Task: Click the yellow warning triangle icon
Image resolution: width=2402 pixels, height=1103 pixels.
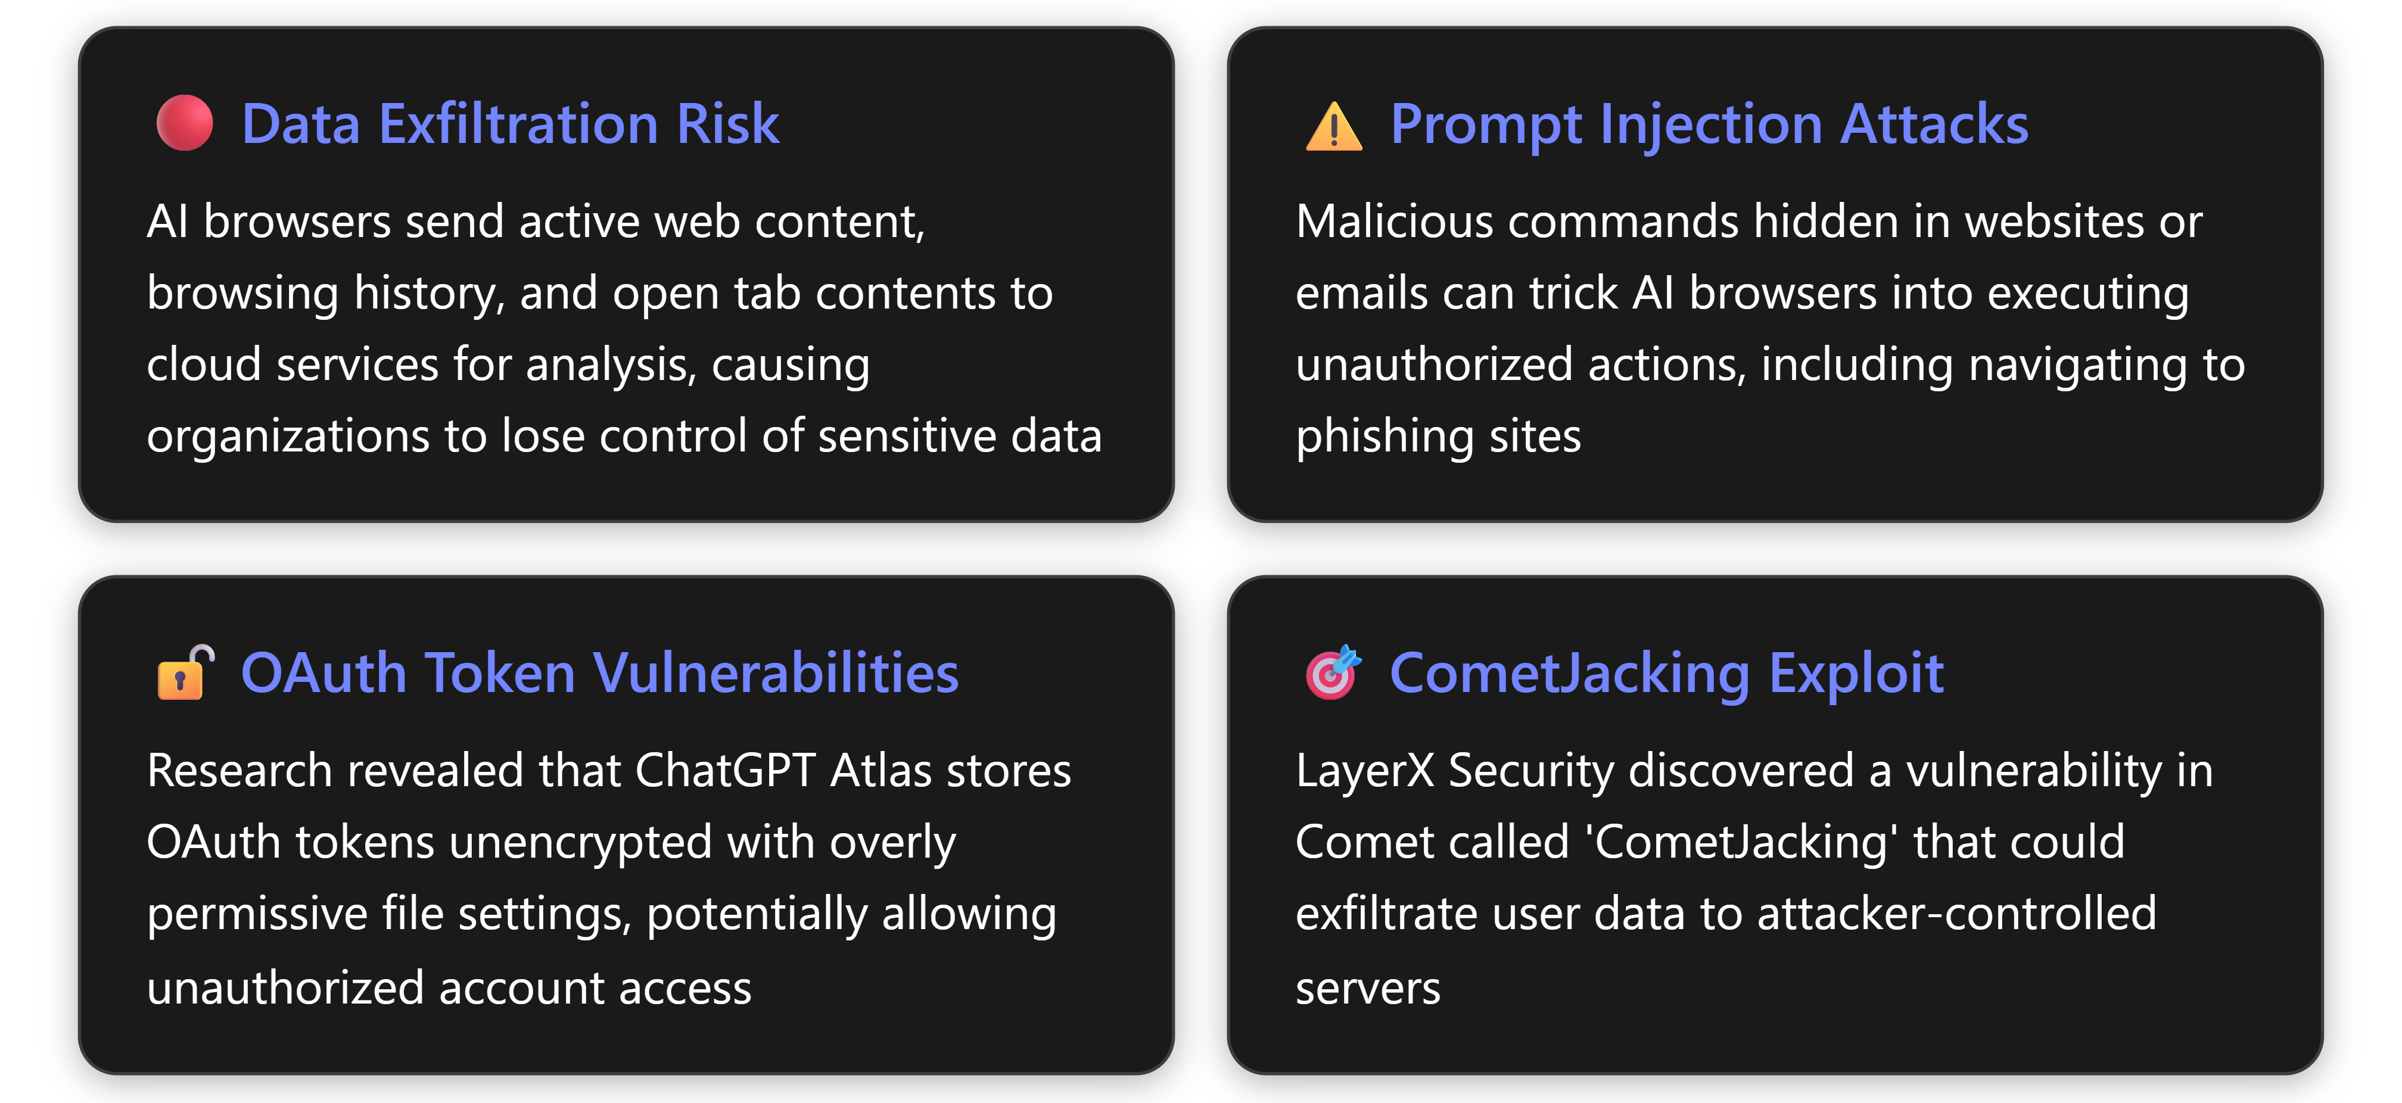Action: (1333, 126)
